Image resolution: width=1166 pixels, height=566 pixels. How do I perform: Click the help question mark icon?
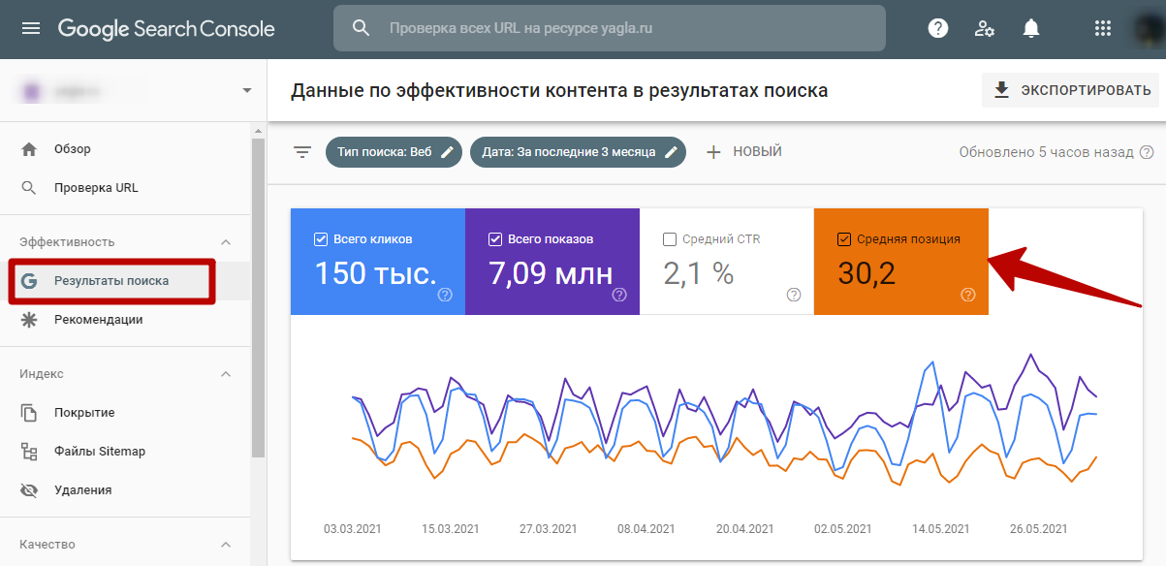click(x=937, y=28)
